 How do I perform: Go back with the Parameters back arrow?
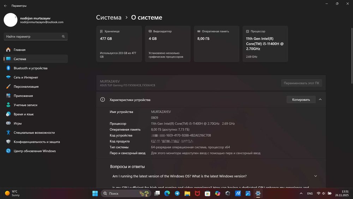(x=5, y=6)
